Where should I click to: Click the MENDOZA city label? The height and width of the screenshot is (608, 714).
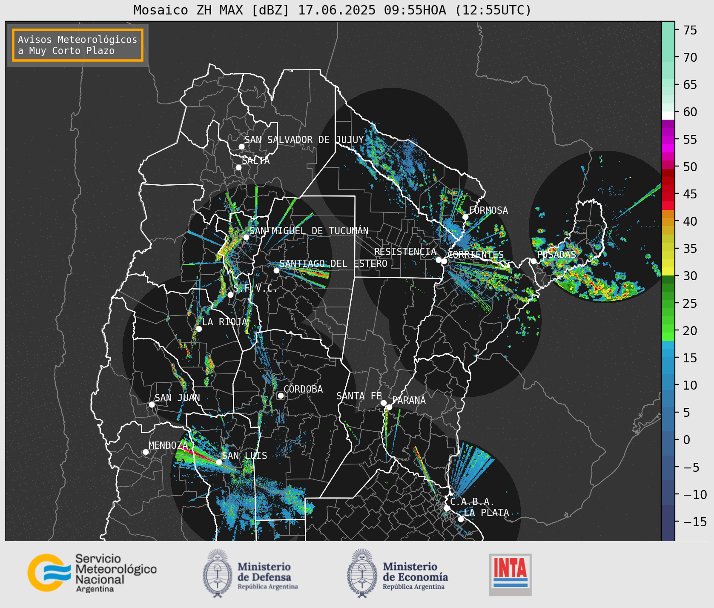(x=168, y=445)
